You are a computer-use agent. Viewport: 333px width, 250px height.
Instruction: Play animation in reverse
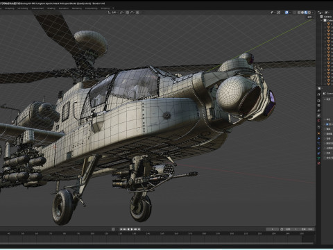coord(128,229)
